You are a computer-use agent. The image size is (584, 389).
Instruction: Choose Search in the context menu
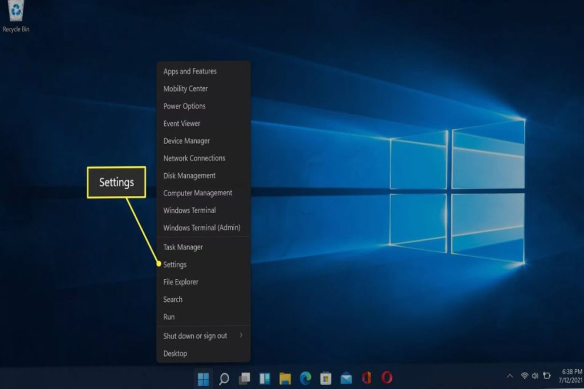[204, 300]
